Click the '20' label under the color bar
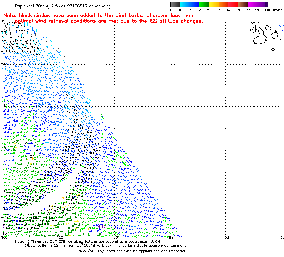 click(x=208, y=10)
